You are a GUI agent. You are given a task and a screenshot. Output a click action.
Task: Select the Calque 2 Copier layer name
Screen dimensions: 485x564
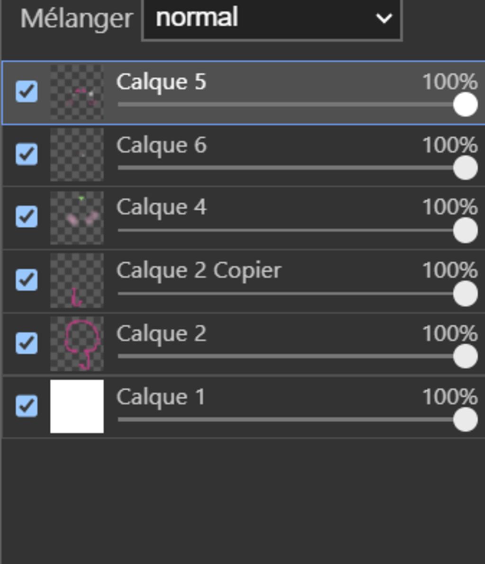(x=199, y=271)
